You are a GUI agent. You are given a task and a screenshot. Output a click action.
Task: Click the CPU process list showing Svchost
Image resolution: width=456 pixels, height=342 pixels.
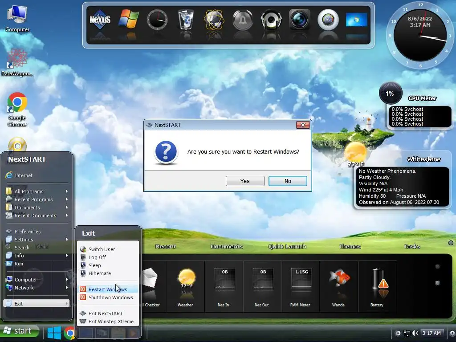(x=420, y=117)
